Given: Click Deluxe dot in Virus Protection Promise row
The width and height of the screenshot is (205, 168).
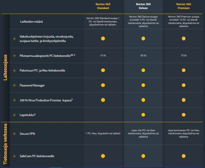Looking at the screenshot, I should pyautogui.click(x=143, y=100).
